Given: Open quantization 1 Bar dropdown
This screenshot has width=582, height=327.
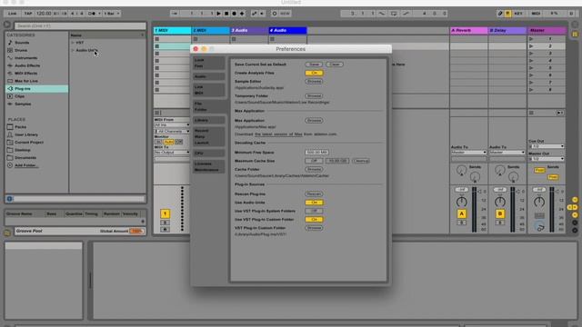Looking at the screenshot, I should pos(111,14).
